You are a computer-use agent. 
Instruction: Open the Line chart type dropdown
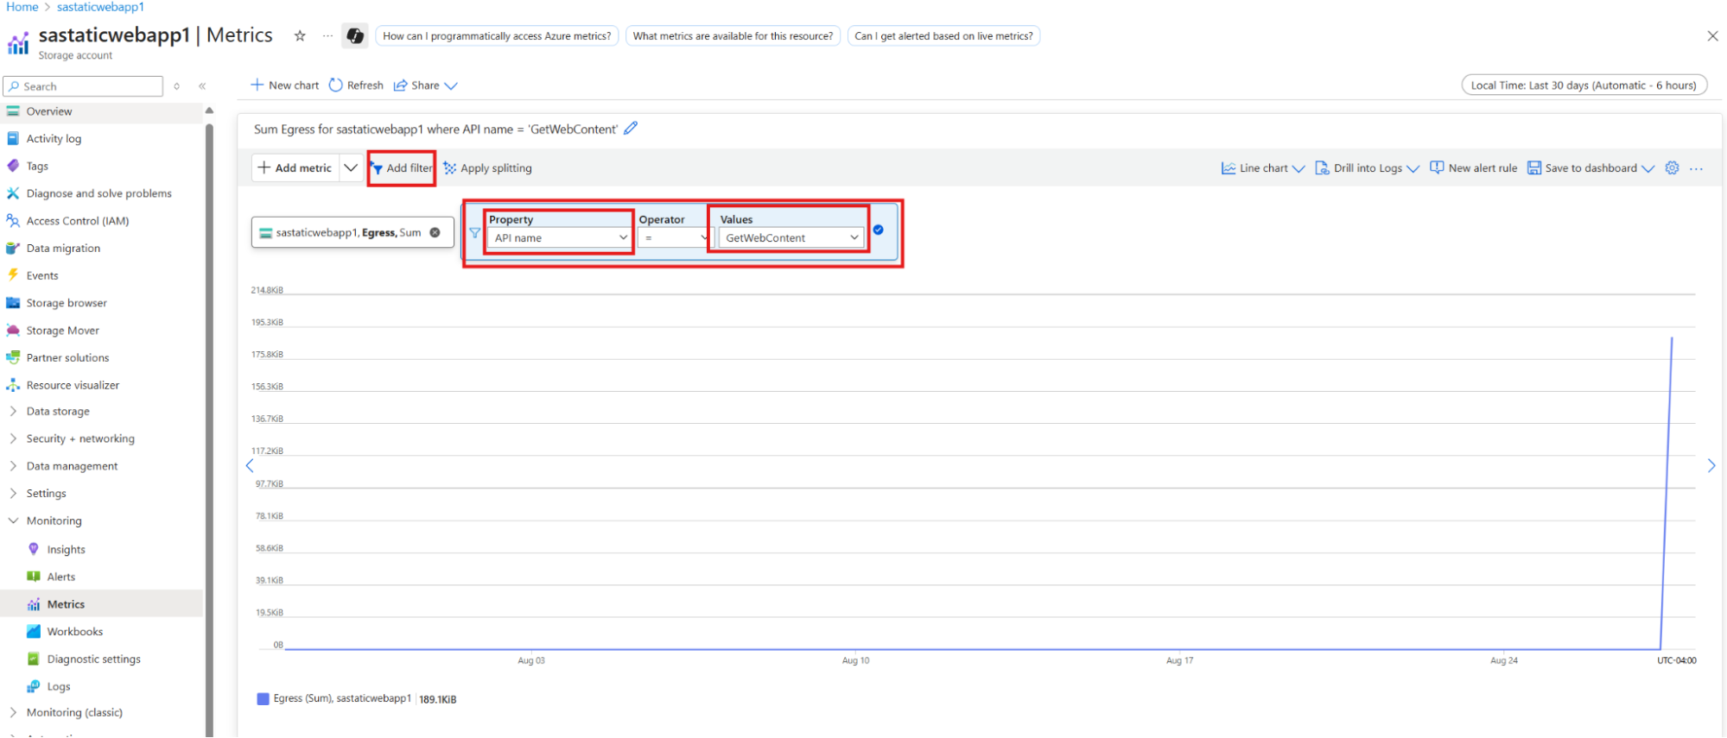click(x=1263, y=168)
